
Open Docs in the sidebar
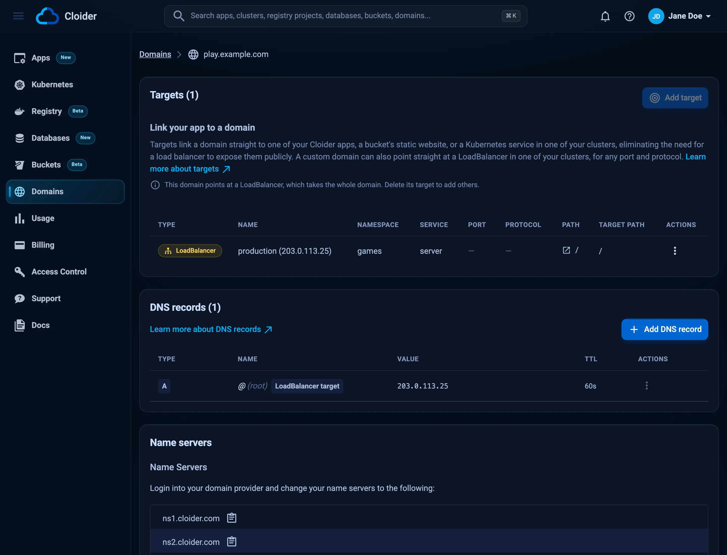(x=65, y=325)
